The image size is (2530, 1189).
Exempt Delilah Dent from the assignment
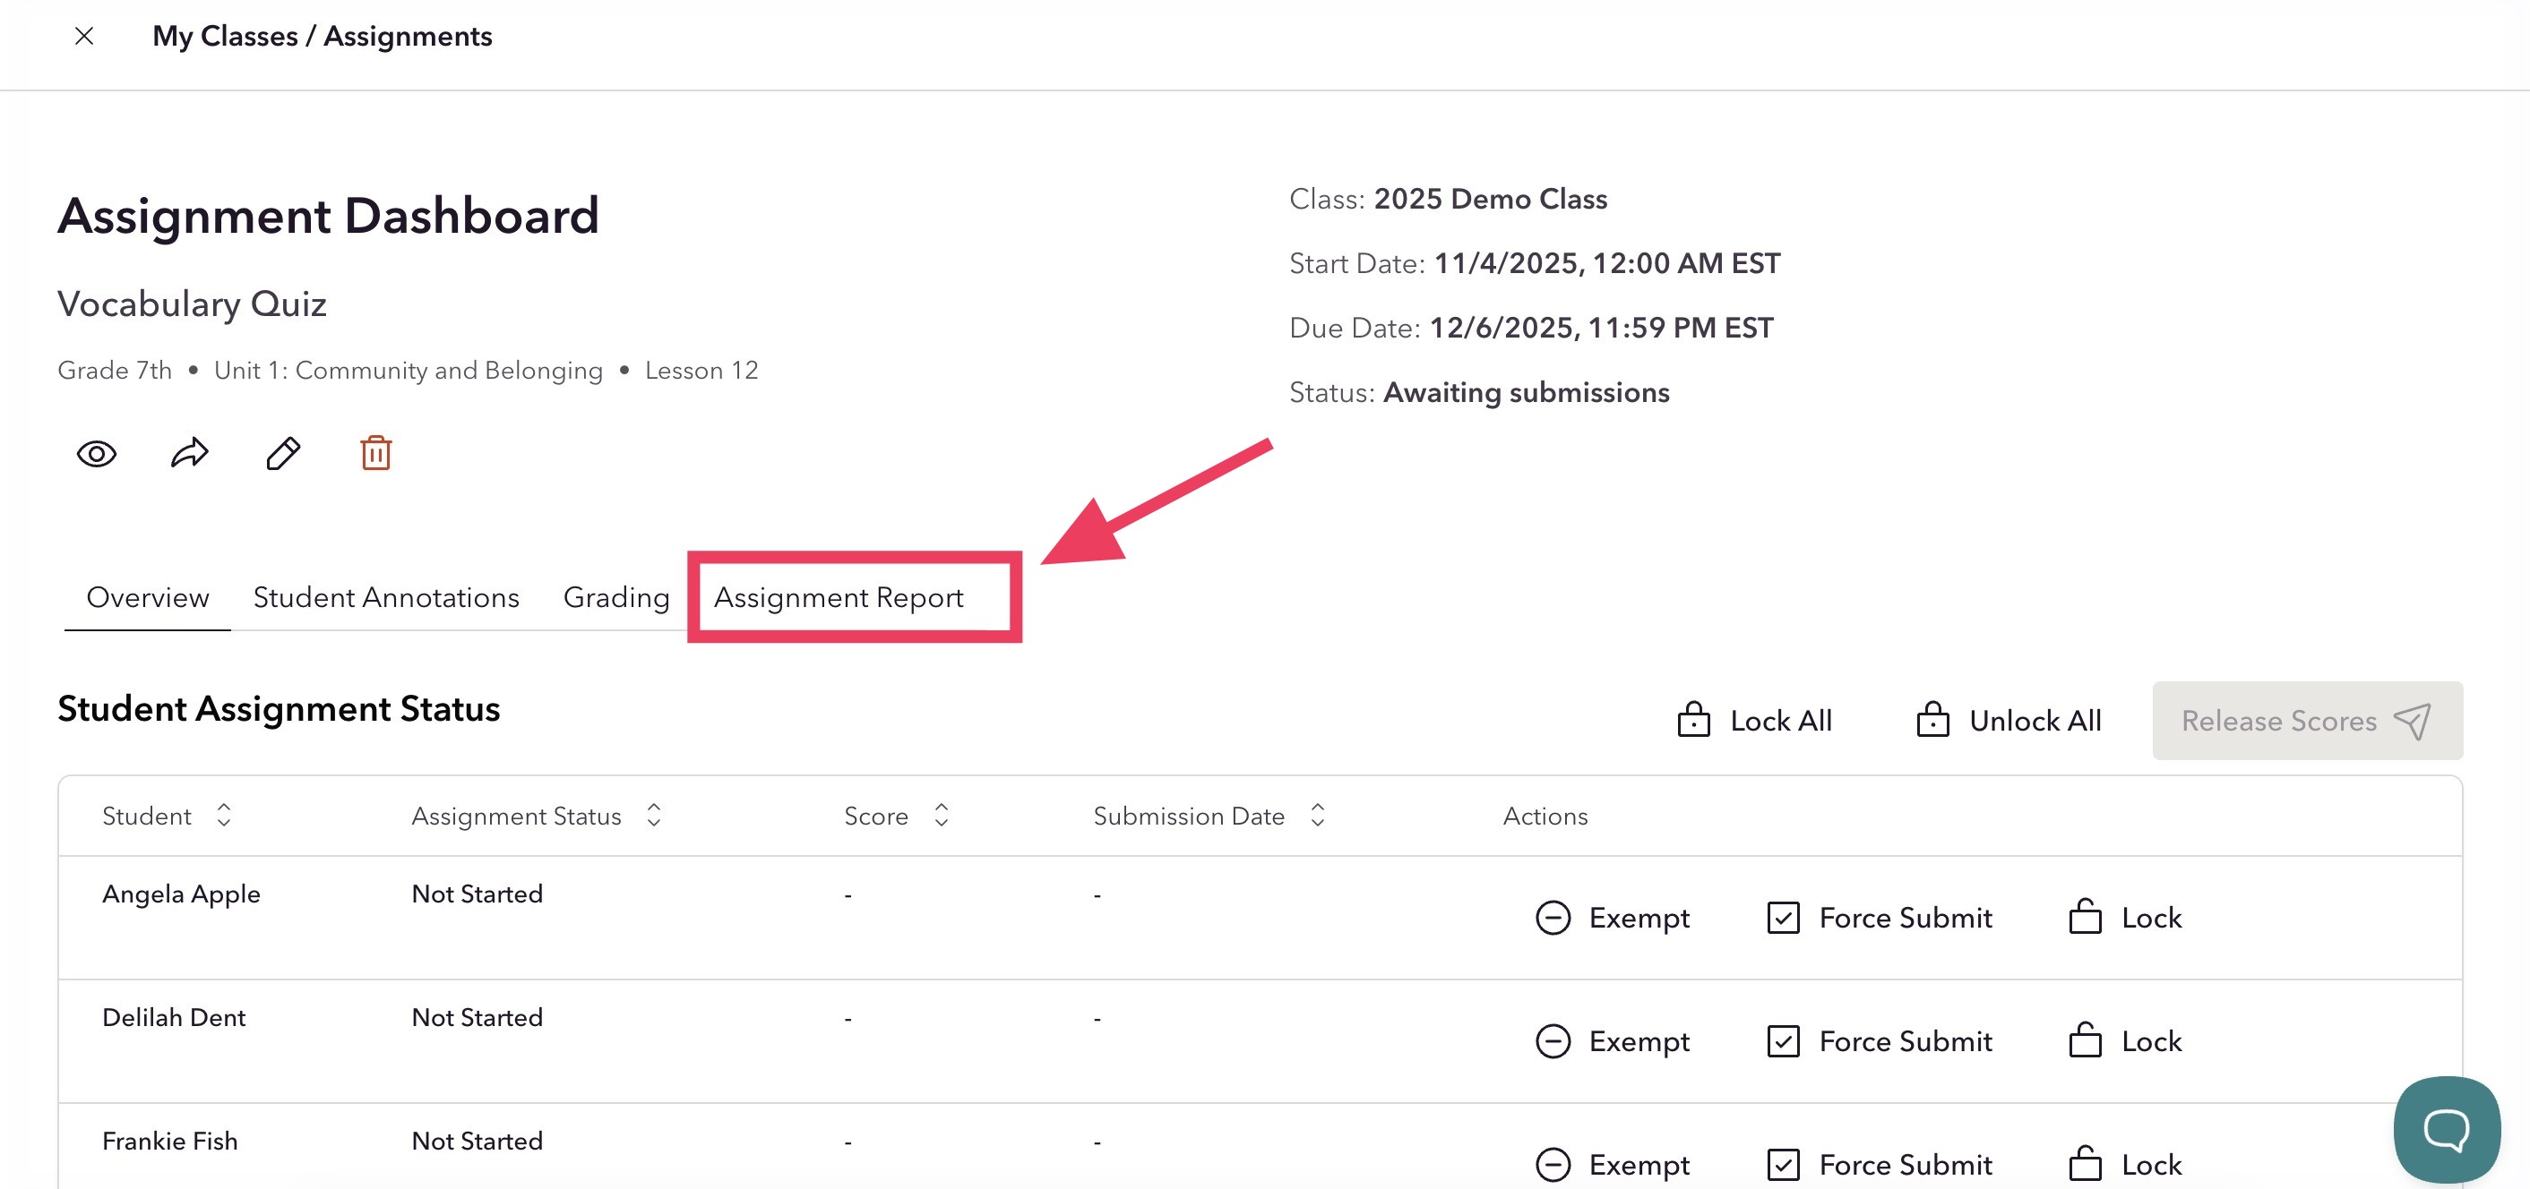tap(1613, 1042)
